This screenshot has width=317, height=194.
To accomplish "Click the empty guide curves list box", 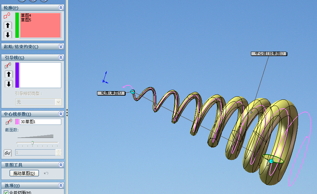I will point(40,75).
